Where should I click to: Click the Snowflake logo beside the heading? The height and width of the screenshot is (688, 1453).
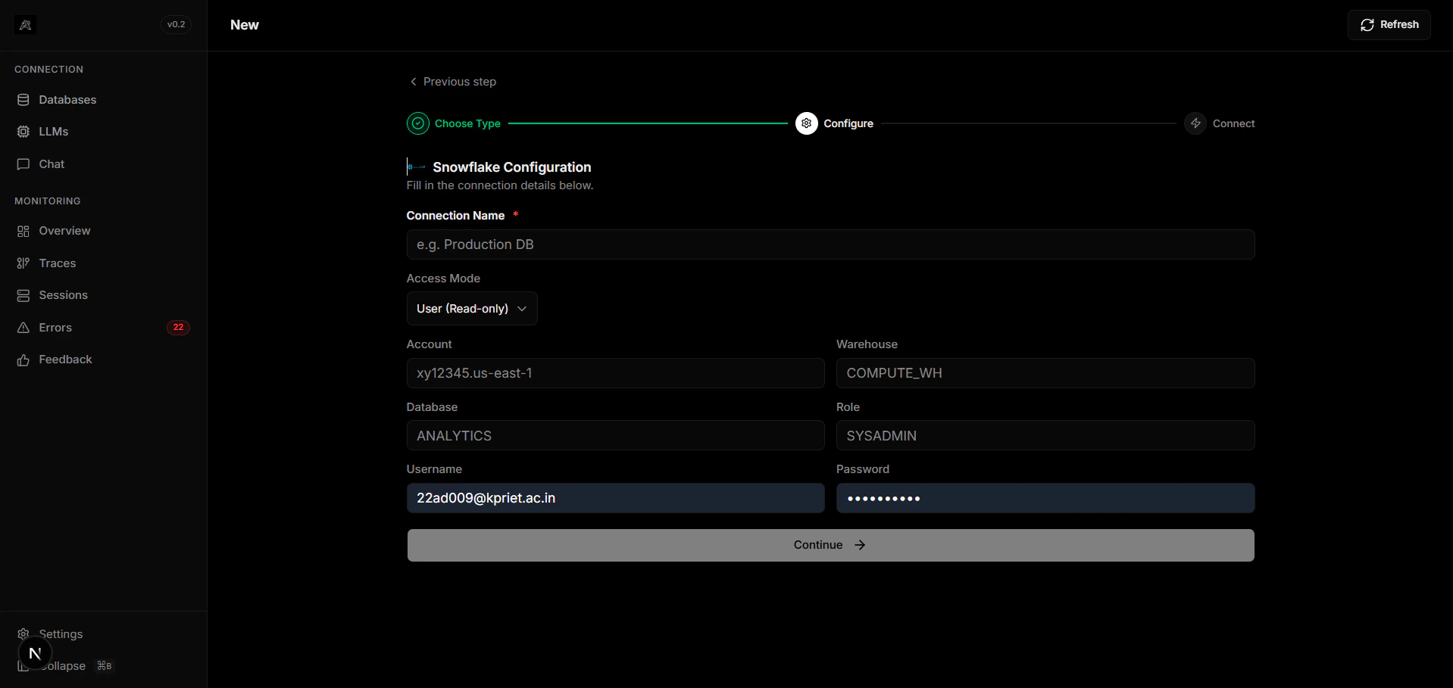416,167
